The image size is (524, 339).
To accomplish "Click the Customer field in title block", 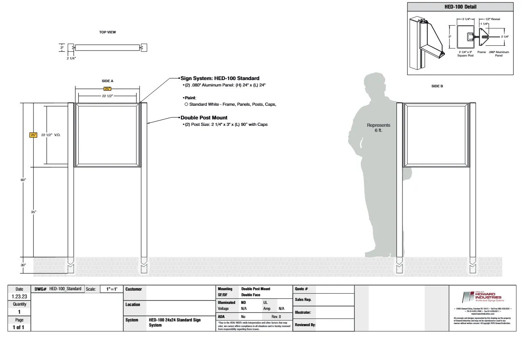I will (170, 293).
